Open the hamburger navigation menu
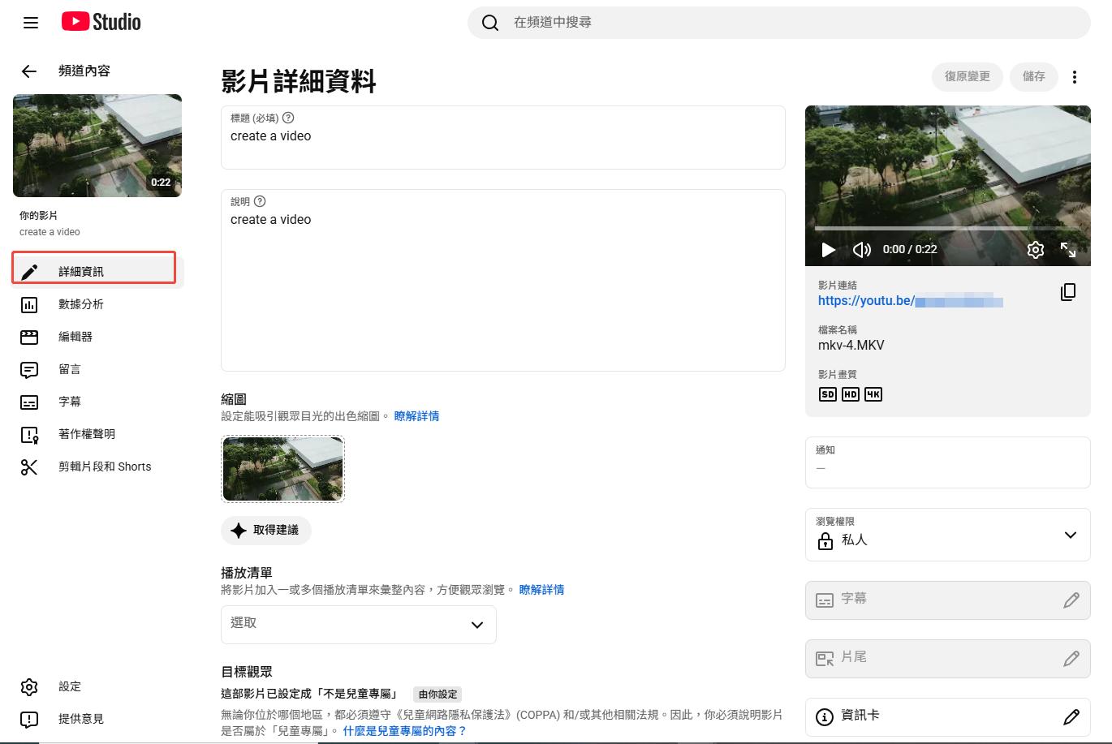The image size is (1112, 744). pos(31,23)
